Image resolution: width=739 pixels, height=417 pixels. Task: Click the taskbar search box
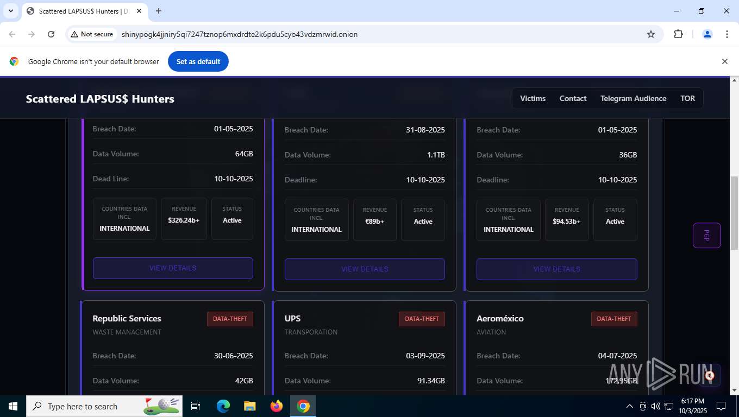[x=104, y=406]
